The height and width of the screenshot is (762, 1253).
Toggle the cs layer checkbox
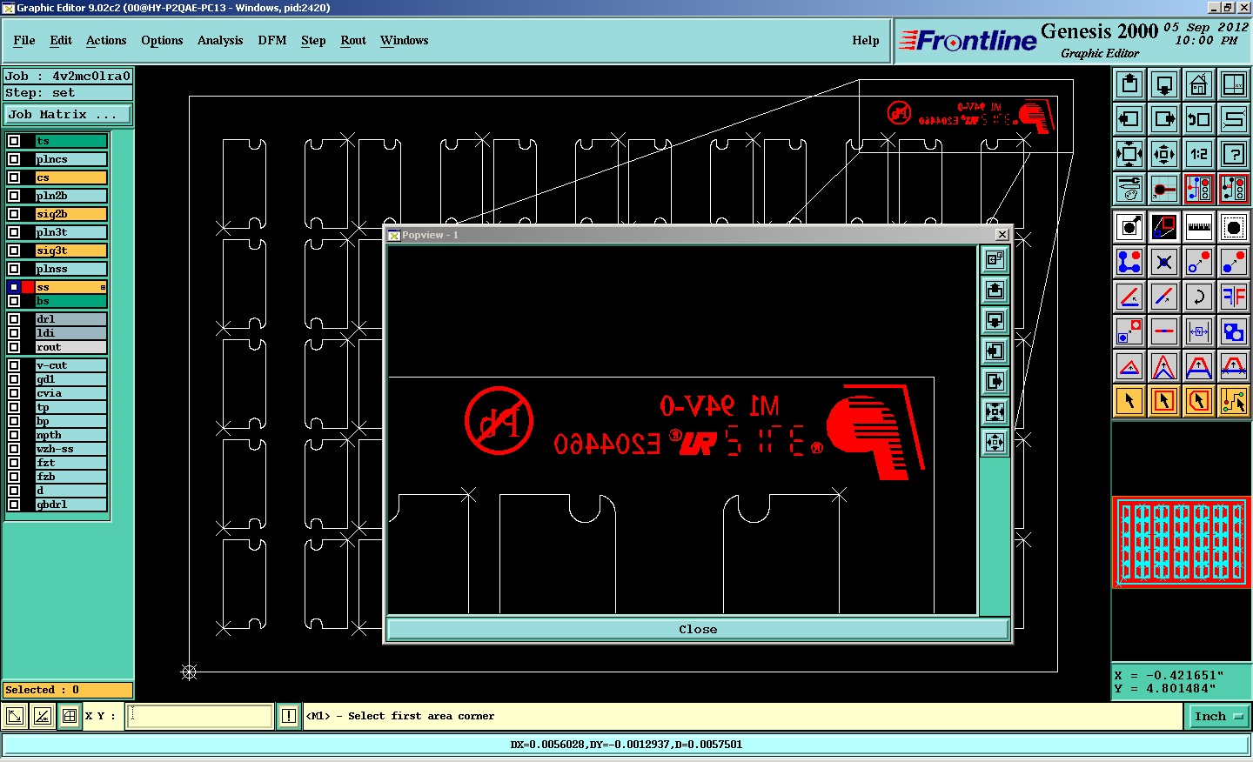coord(14,177)
